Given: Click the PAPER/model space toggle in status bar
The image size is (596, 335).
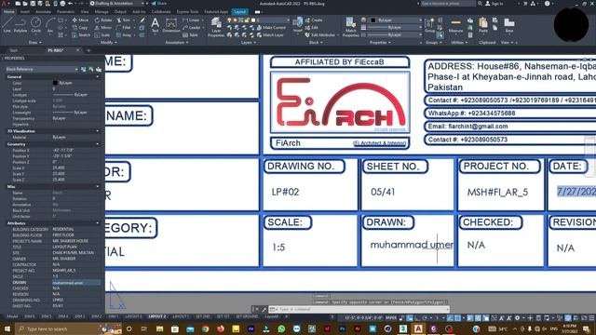Looking at the screenshot, I should (x=391, y=318).
